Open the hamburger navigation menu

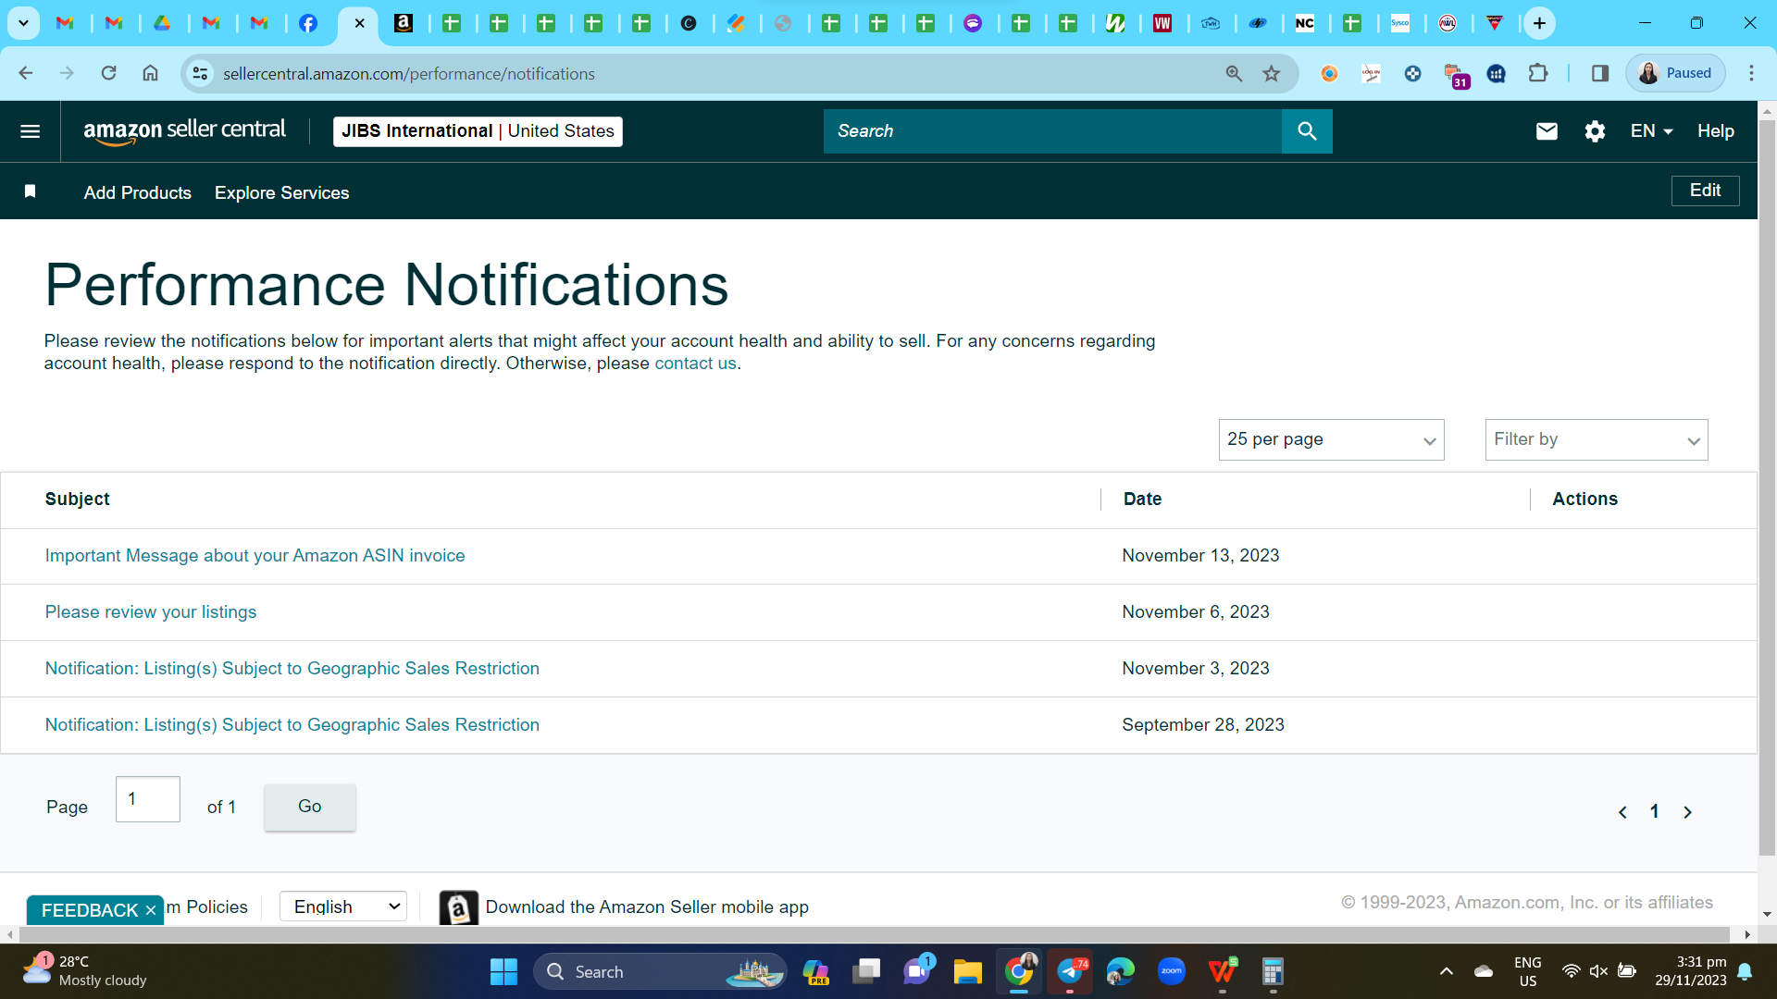click(30, 131)
